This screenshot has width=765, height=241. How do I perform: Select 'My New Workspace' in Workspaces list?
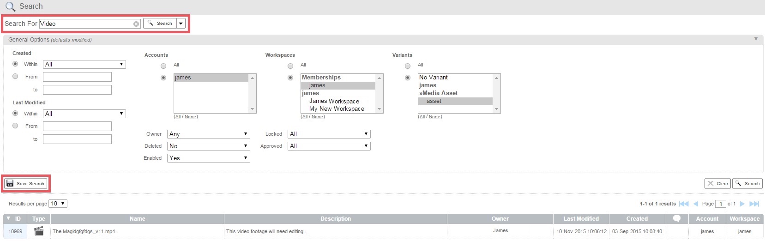pyautogui.click(x=337, y=109)
